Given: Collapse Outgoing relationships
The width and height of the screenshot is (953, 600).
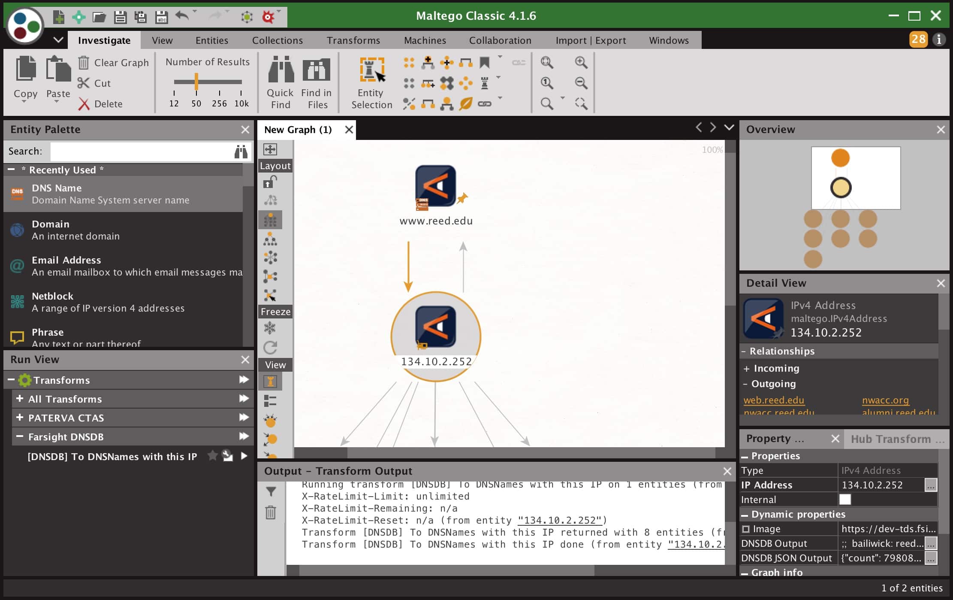Looking at the screenshot, I should click(x=745, y=384).
